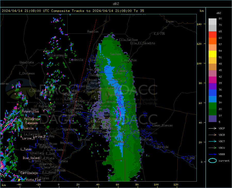Select the magenta 39-42 dBZ legend swatch
232x188 pixels.
(212, 80)
